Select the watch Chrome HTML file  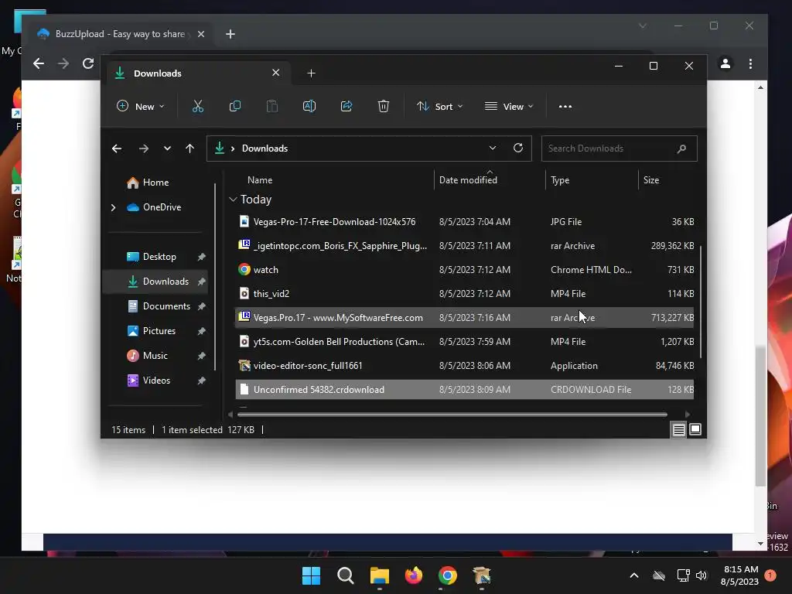pyautogui.click(x=464, y=270)
